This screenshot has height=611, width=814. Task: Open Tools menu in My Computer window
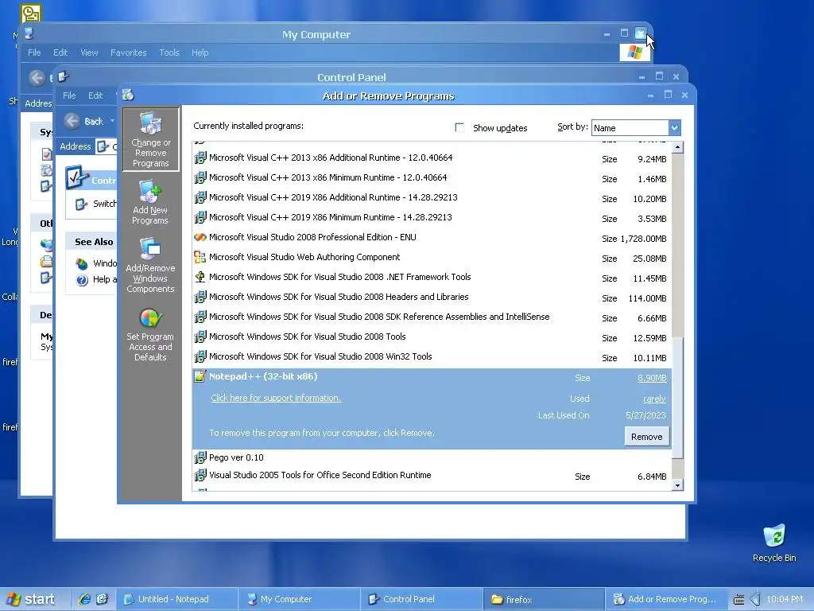pos(169,53)
